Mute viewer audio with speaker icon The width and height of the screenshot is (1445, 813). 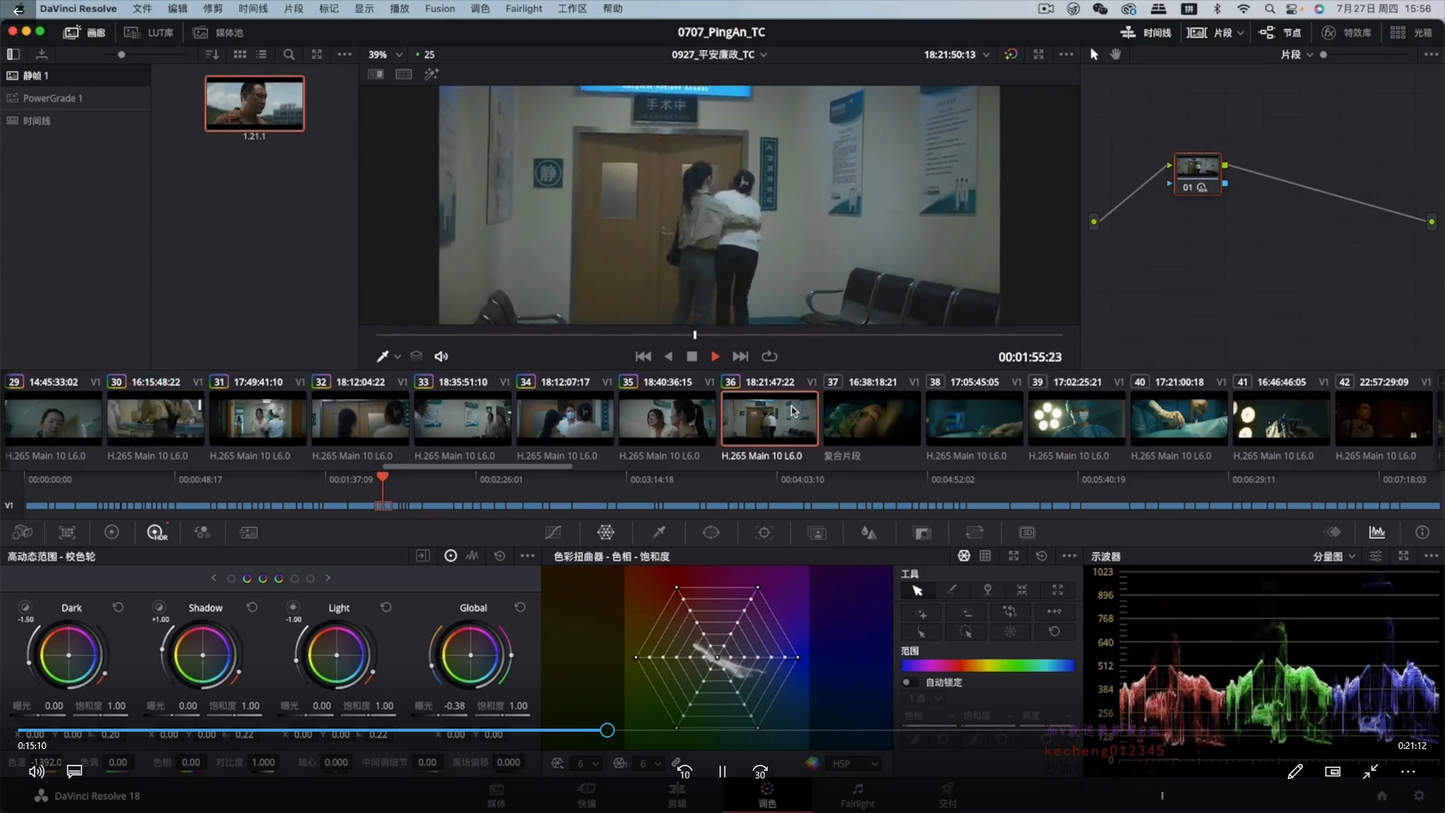(x=442, y=357)
